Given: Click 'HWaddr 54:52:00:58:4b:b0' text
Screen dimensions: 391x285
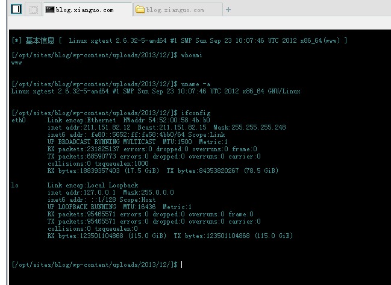Looking at the screenshot, I should [x=166, y=120].
